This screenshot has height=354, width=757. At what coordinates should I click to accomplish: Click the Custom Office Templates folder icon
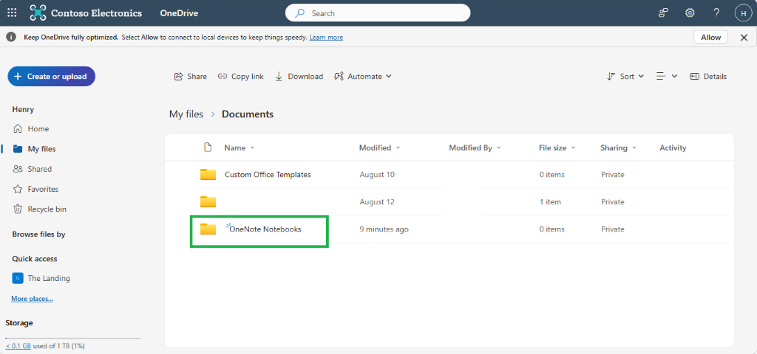pos(208,174)
